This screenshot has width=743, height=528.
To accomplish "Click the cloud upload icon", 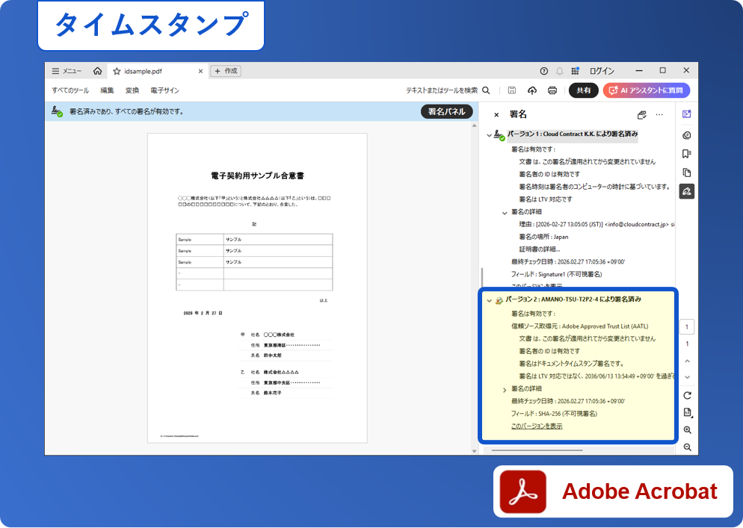I will pos(532,90).
